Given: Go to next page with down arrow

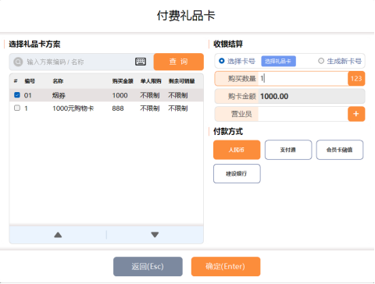Looking at the screenshot, I should point(155,235).
